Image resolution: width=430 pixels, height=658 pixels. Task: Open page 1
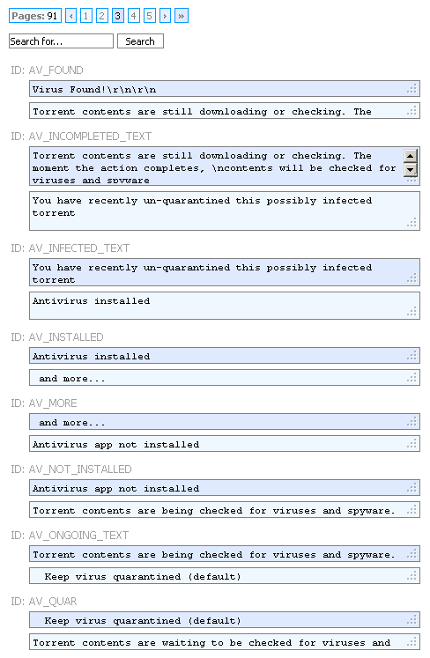(x=86, y=16)
